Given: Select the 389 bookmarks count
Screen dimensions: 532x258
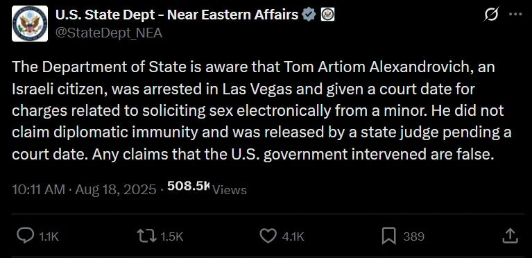Looking at the screenshot, I should [x=413, y=237].
